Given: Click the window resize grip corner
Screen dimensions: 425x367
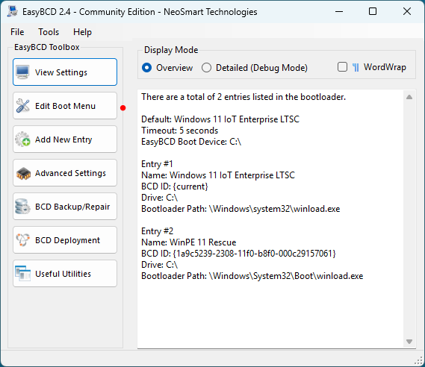Looking at the screenshot, I should click(419, 361).
